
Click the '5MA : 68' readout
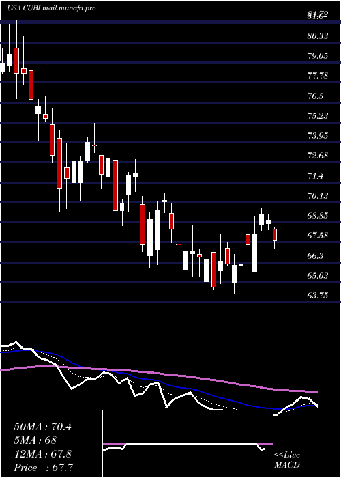[35, 440]
